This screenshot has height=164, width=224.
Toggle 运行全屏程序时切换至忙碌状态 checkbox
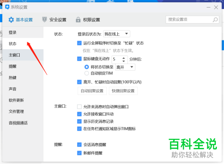coord(79,43)
